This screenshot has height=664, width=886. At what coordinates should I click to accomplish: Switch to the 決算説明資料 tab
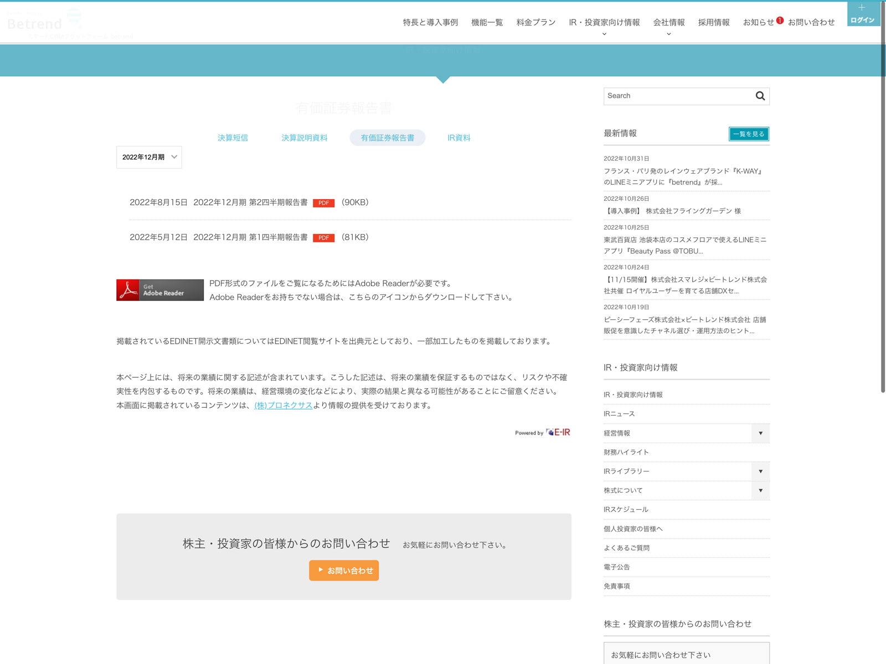[x=304, y=138]
